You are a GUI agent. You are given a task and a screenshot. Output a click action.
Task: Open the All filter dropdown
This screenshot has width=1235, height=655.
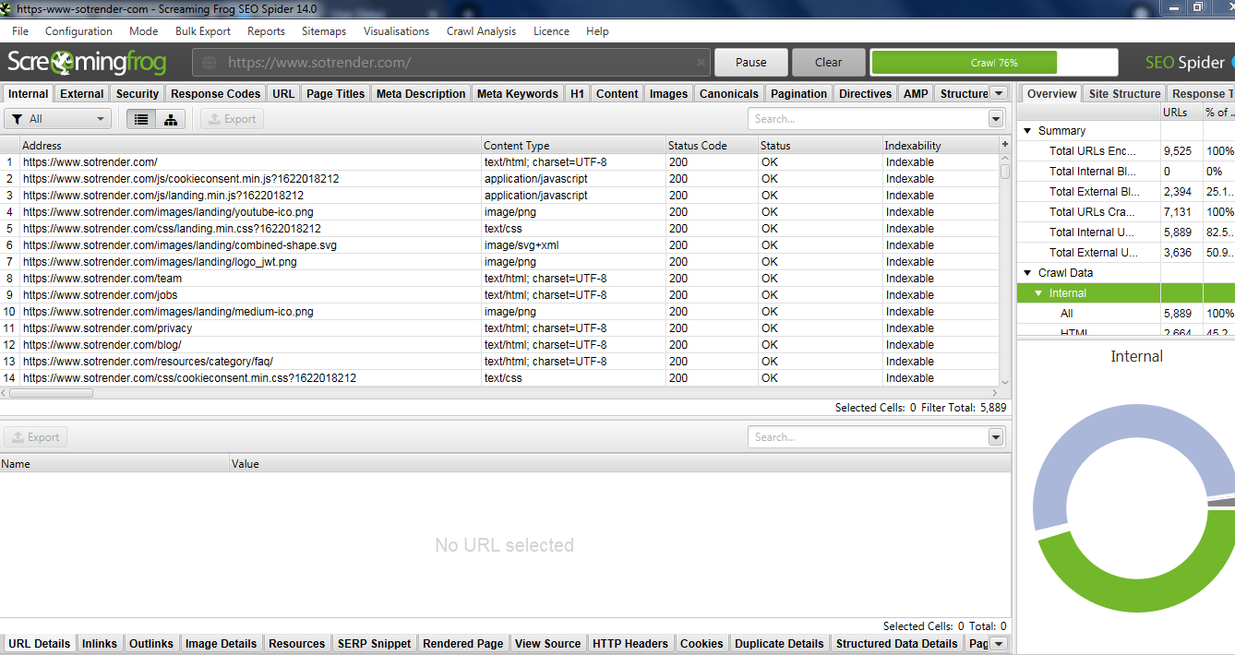[x=57, y=119]
